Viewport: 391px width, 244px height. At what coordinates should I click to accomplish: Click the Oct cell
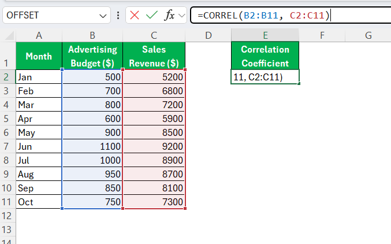tap(39, 202)
